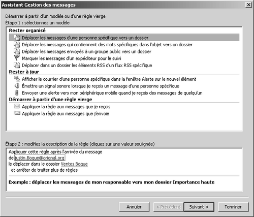The width and height of the screenshot is (254, 217).
Task: Click the alert window icon for 'Afficher le courrier'
Action: point(17,79)
